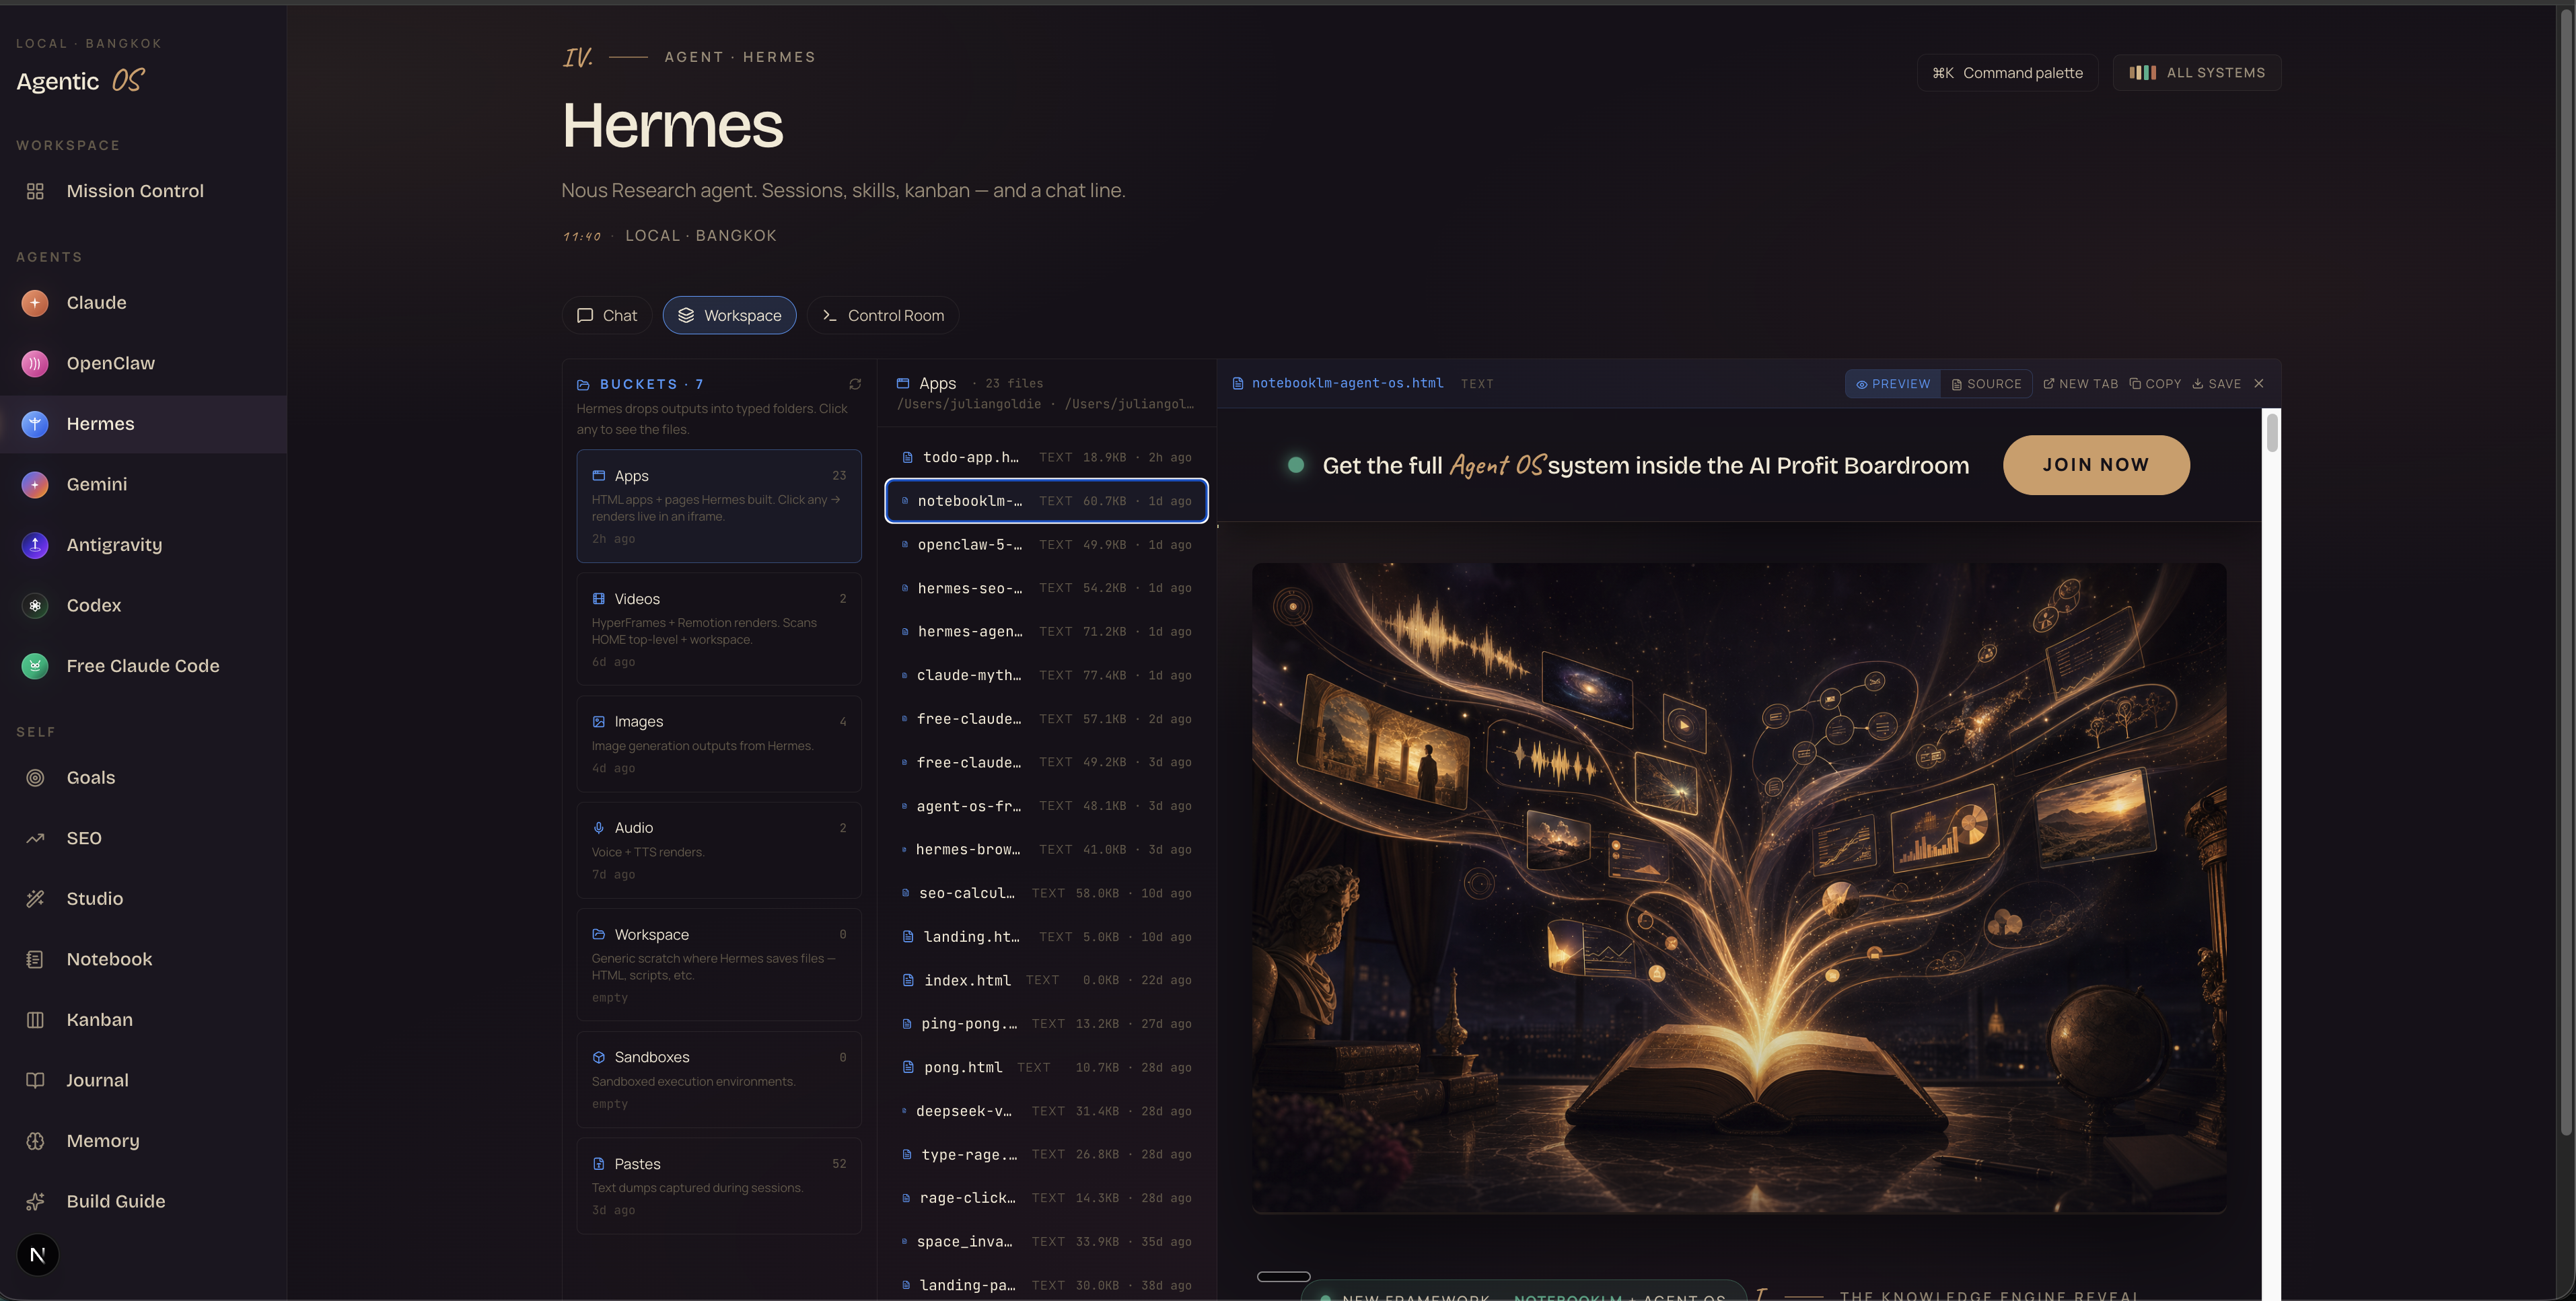Select the notebooklm-… file row
Viewport: 2576px width, 1301px height.
point(1047,501)
